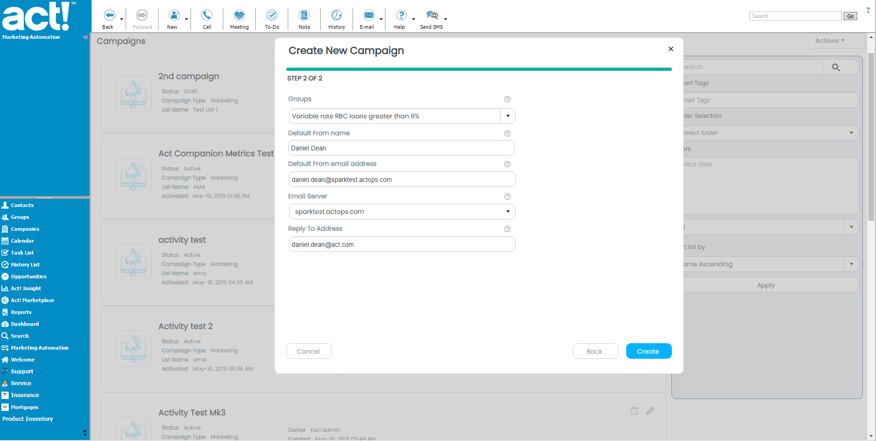
Task: Open Calendar in the sidebar
Action: pos(22,241)
